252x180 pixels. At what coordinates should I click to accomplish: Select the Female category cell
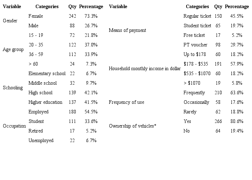pos(35,16)
